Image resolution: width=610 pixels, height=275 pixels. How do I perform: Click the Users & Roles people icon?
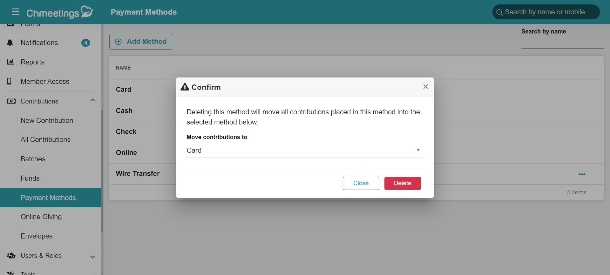click(x=11, y=256)
